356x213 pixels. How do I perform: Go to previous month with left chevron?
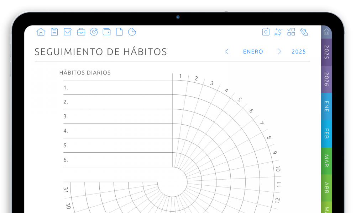227,51
